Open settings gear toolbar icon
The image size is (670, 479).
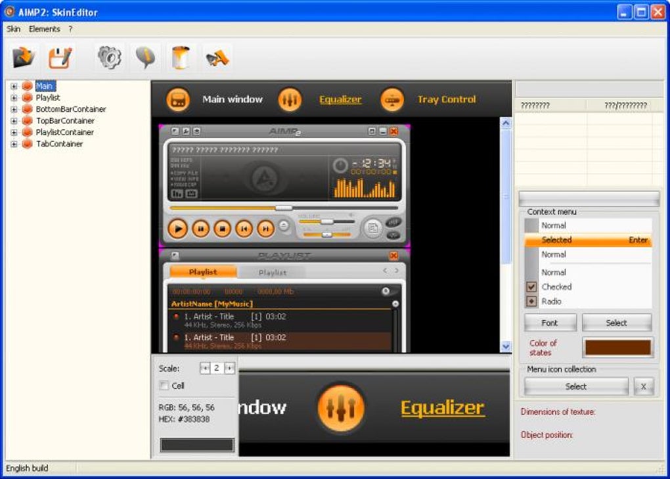[x=110, y=57]
